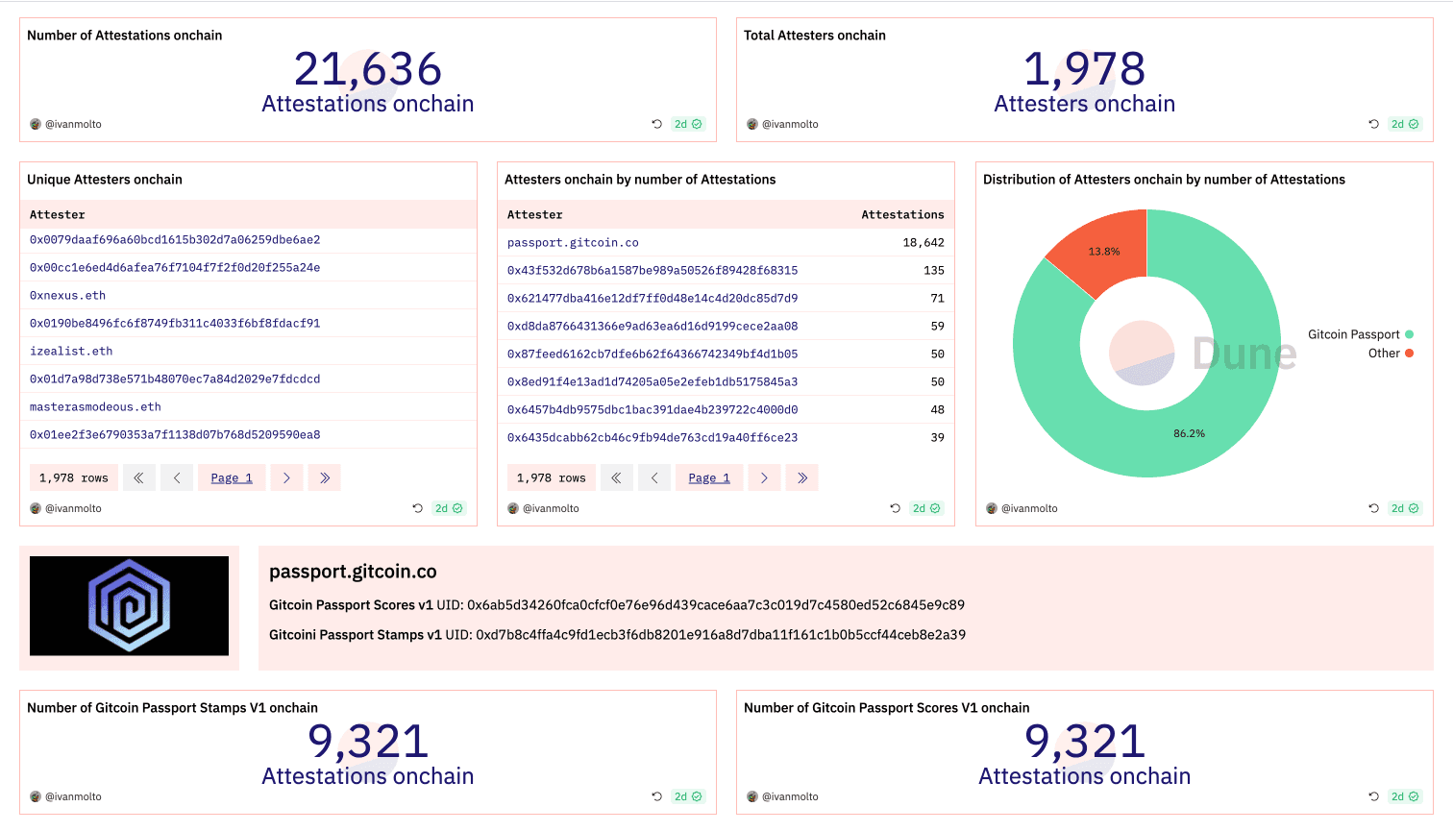Click the 2d freshness badge on Passport Scores V1
This screenshot has width=1453, height=831.
pyautogui.click(x=1405, y=796)
